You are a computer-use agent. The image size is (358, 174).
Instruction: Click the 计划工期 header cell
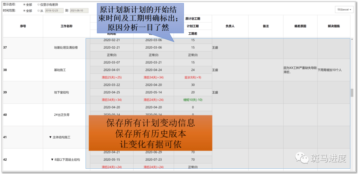(x=193, y=26)
